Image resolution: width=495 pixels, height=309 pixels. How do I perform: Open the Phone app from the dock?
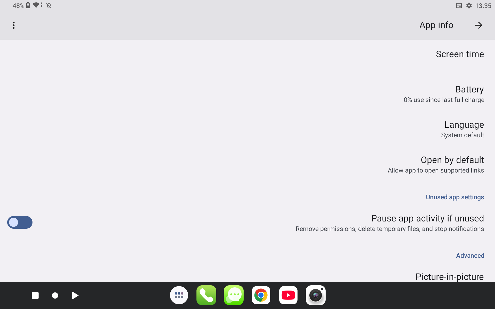[x=206, y=295]
